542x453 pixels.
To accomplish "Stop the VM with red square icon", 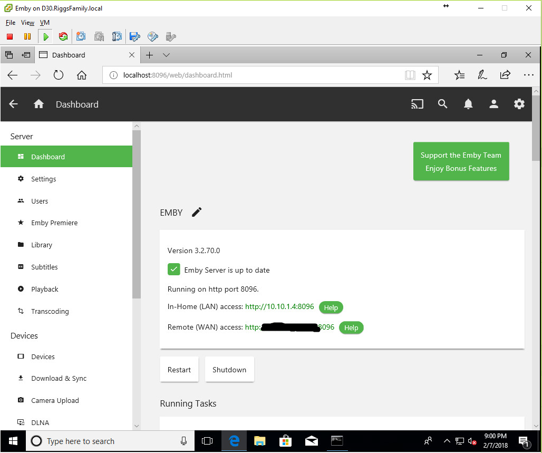I will (x=9, y=36).
